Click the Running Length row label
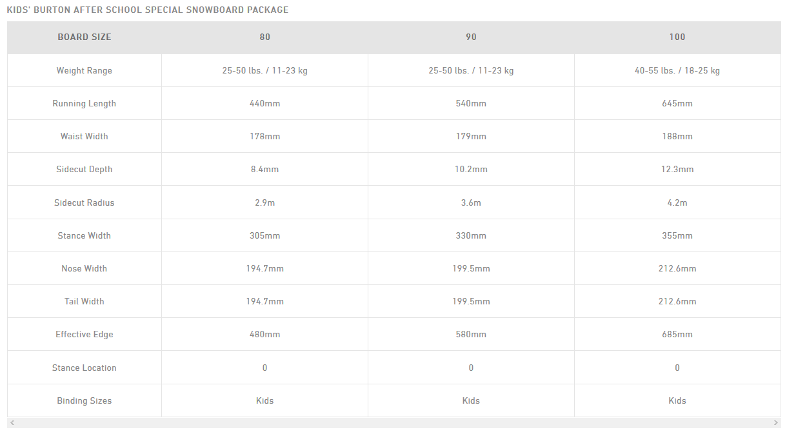This screenshot has height=434, width=787. click(x=85, y=104)
